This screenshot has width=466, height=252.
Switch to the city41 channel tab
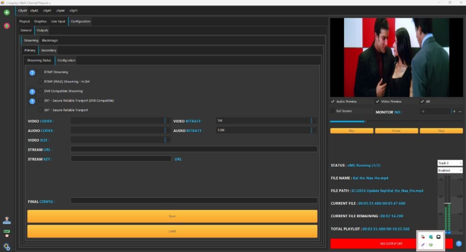[x=47, y=11]
